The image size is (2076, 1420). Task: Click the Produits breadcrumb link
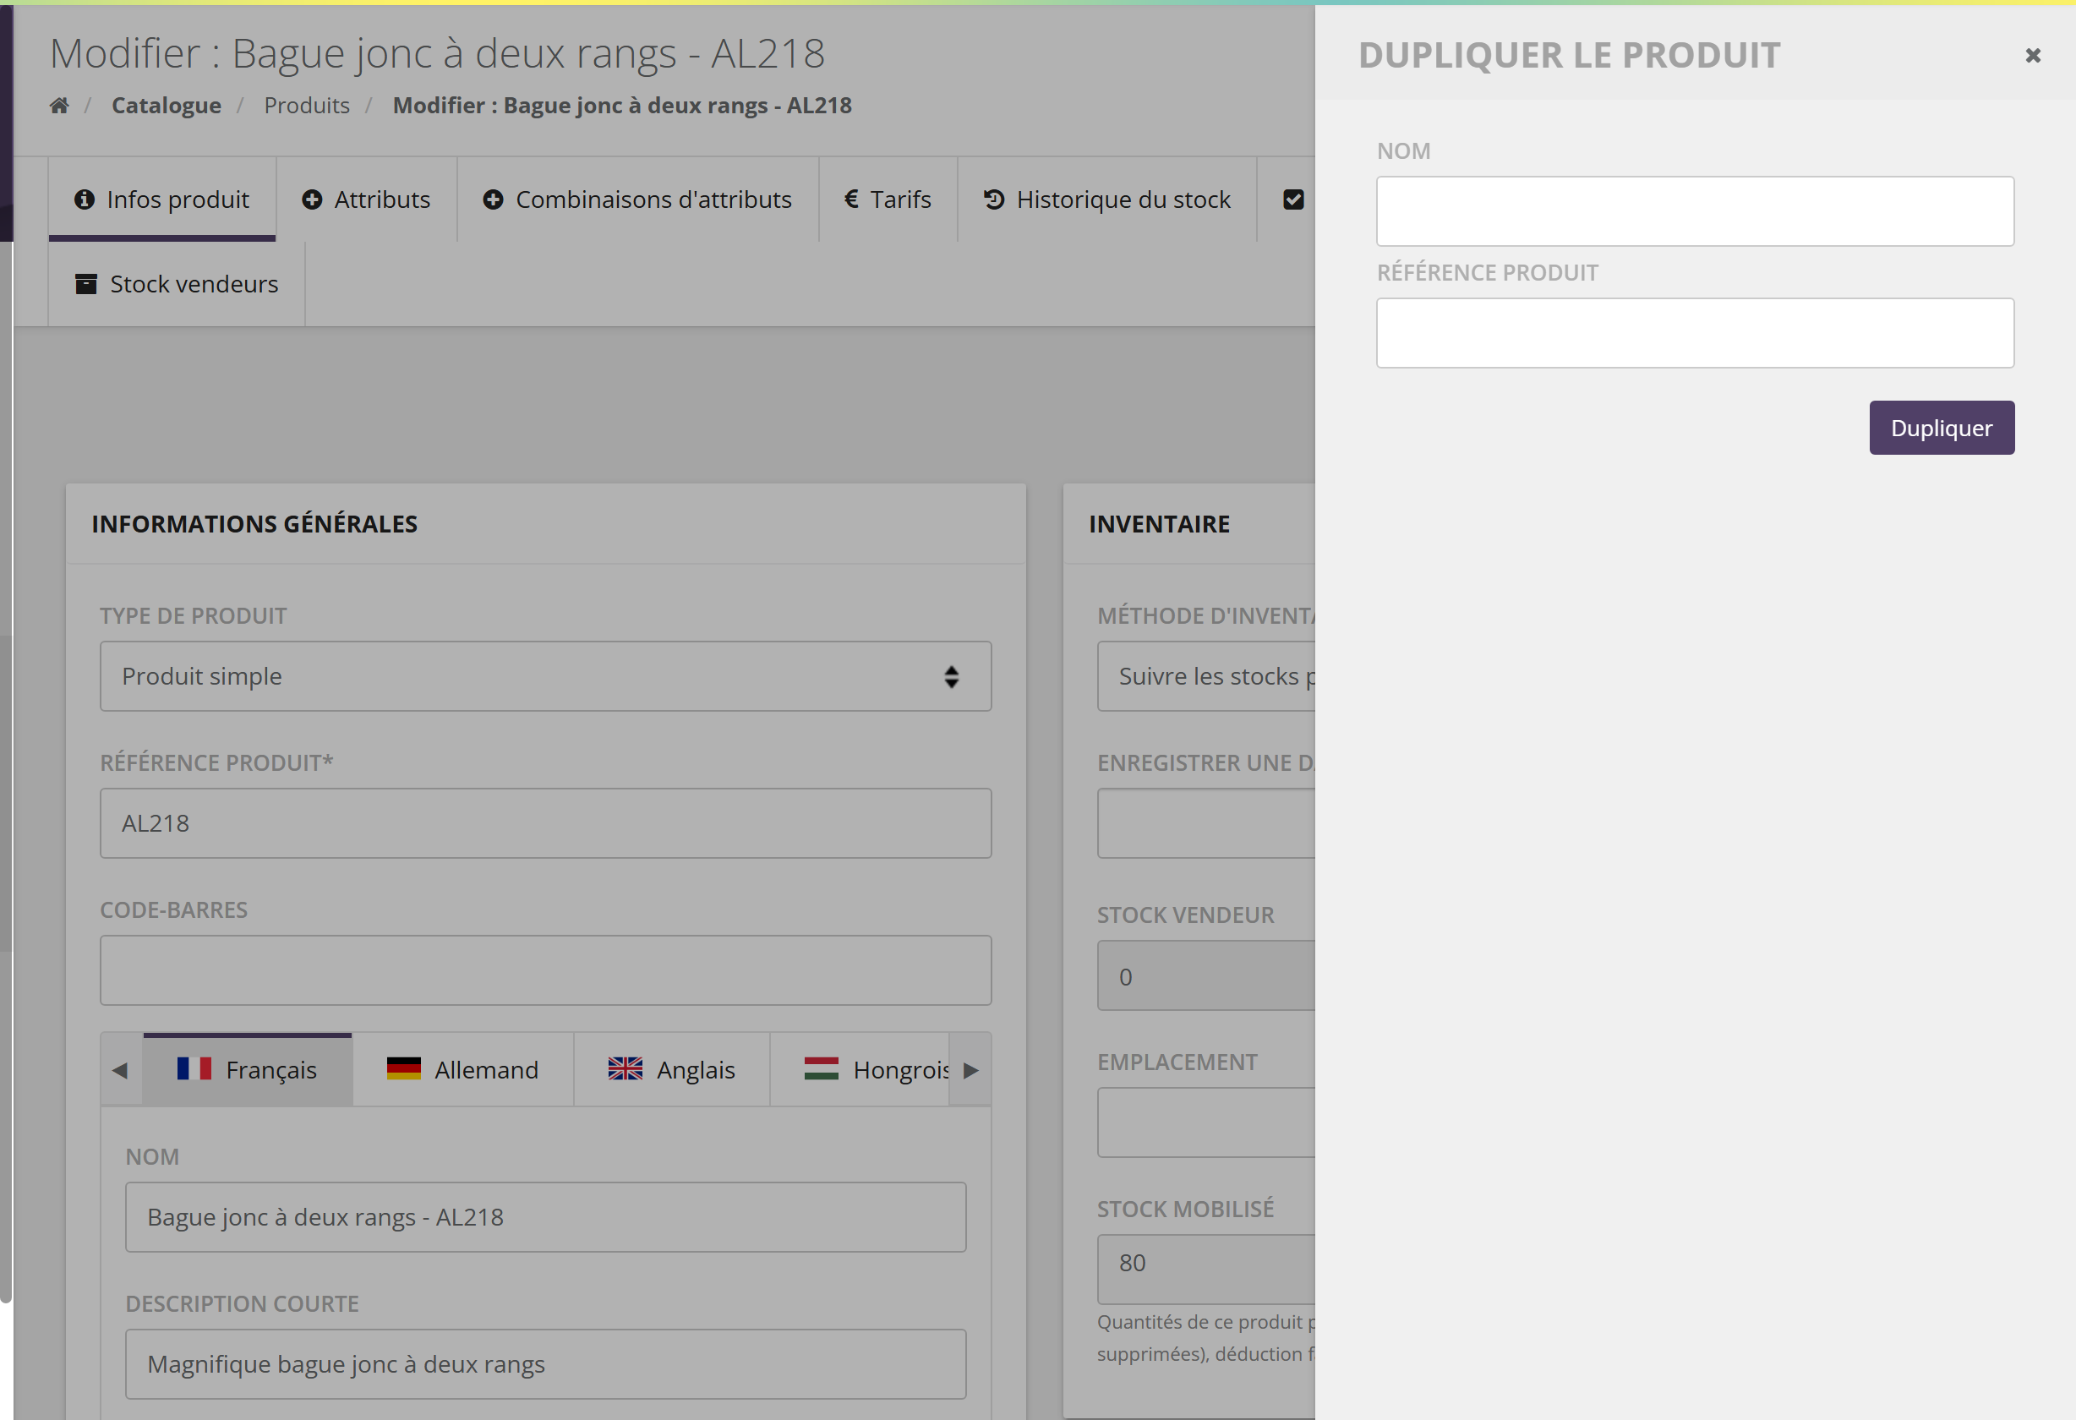point(306,106)
